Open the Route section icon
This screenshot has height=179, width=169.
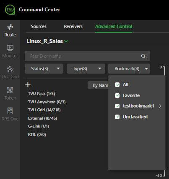coord(10,27)
